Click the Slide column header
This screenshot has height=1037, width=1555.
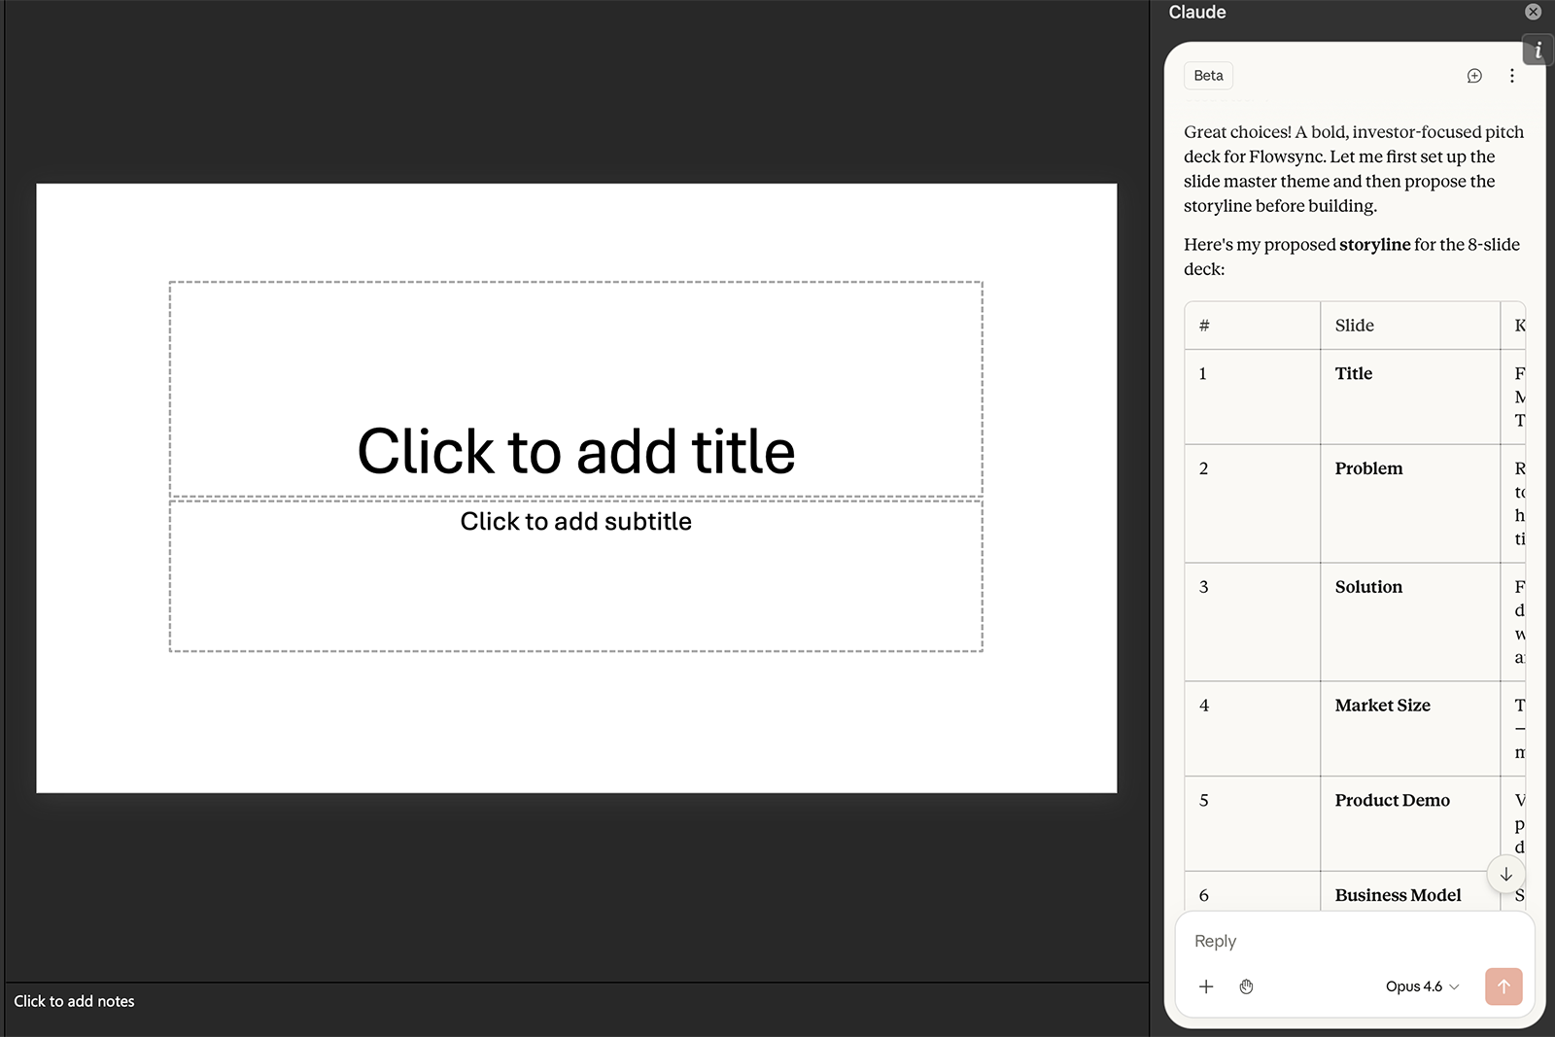click(1354, 326)
